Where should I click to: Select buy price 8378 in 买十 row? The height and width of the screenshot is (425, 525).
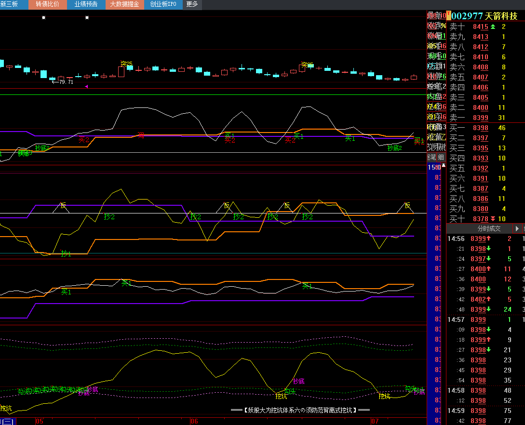point(481,219)
